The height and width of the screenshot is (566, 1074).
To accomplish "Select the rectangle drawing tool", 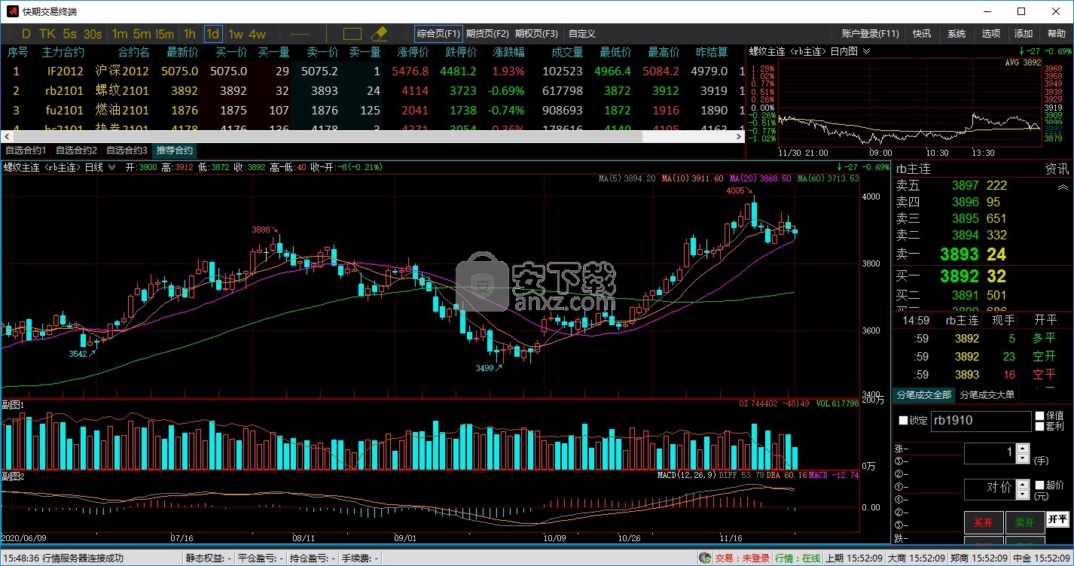I will tap(352, 34).
